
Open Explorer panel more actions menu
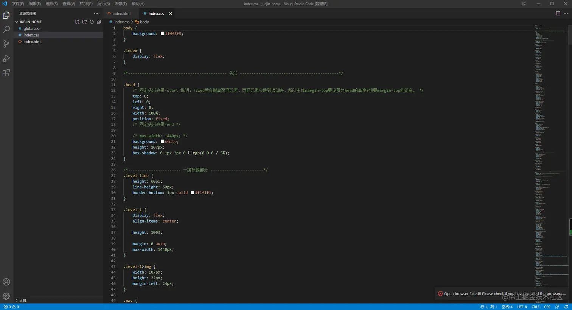96,13
